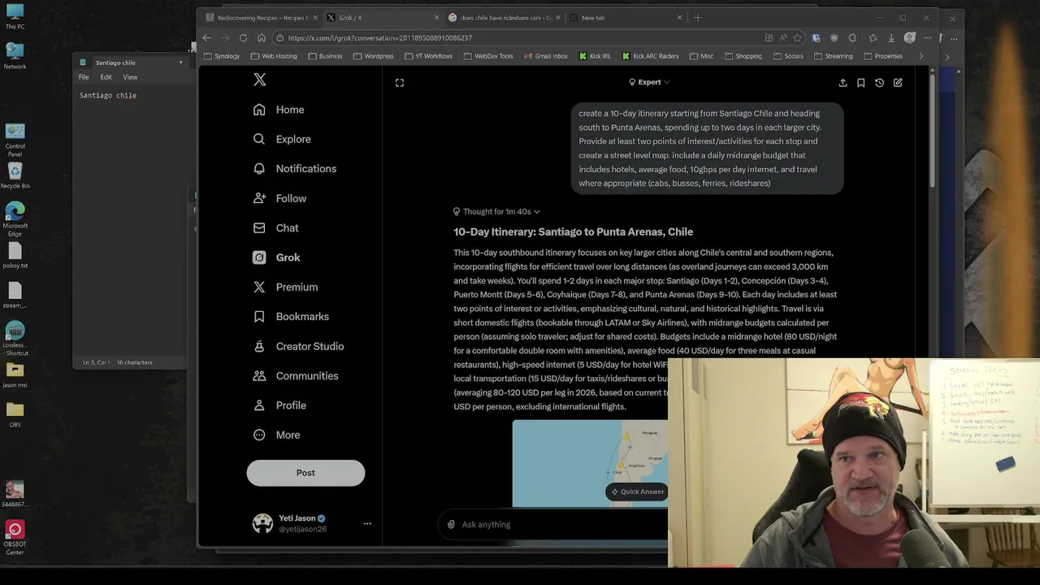The image size is (1040, 585).
Task: Select OBS desktop folder icon
Action: click(x=15, y=414)
